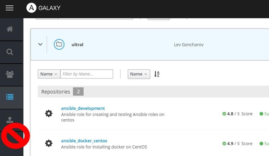Open the hamburger navigation menu
This screenshot has height=156, width=269.
9,8
